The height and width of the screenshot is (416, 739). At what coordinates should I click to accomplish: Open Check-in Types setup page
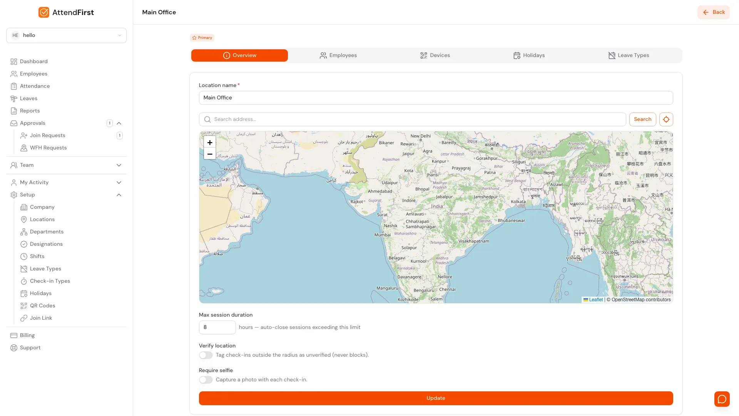(50, 281)
